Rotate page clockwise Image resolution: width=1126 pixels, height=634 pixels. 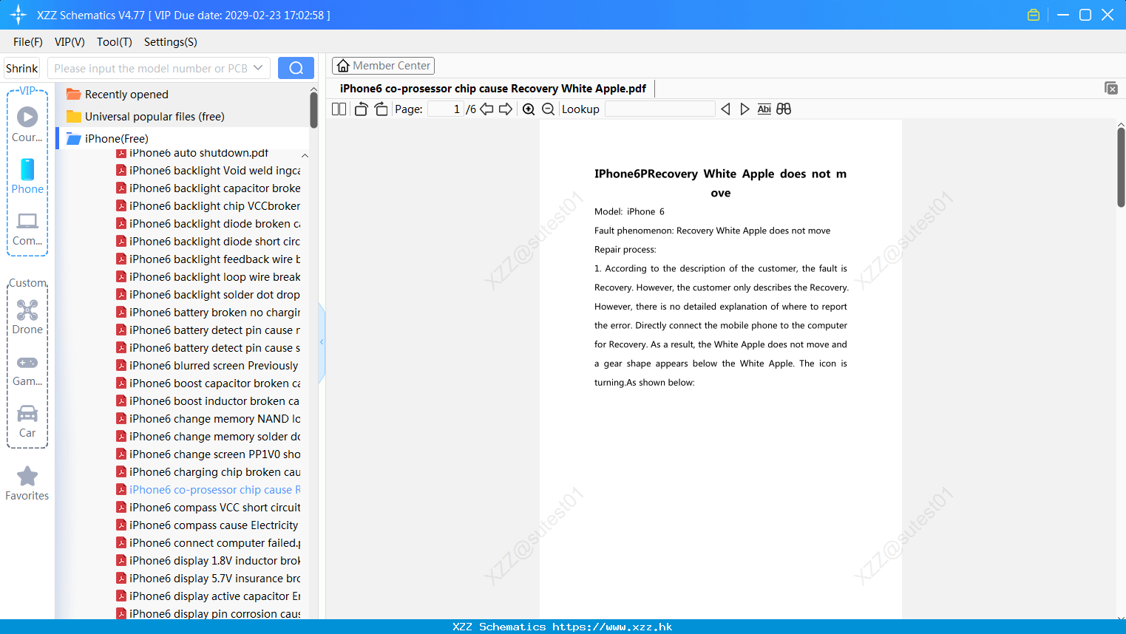click(381, 109)
